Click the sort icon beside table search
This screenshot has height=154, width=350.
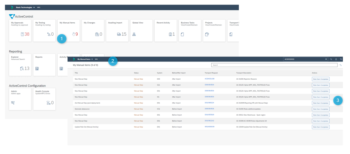pos(341,65)
